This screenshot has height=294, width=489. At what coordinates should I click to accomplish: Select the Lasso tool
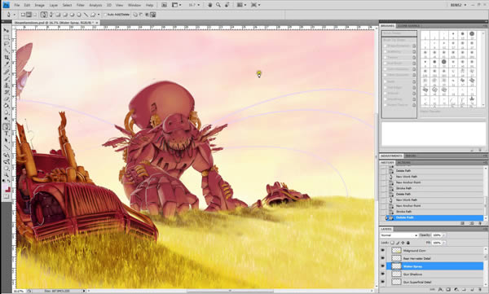6,44
